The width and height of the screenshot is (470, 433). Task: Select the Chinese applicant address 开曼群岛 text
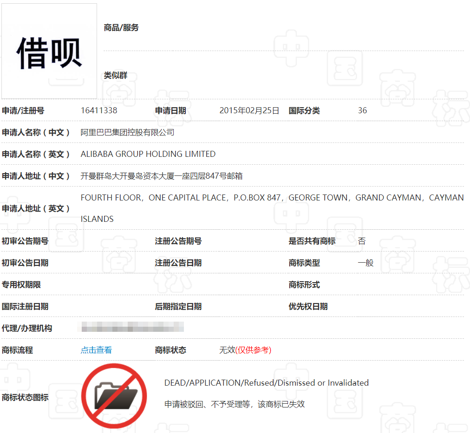click(x=161, y=176)
